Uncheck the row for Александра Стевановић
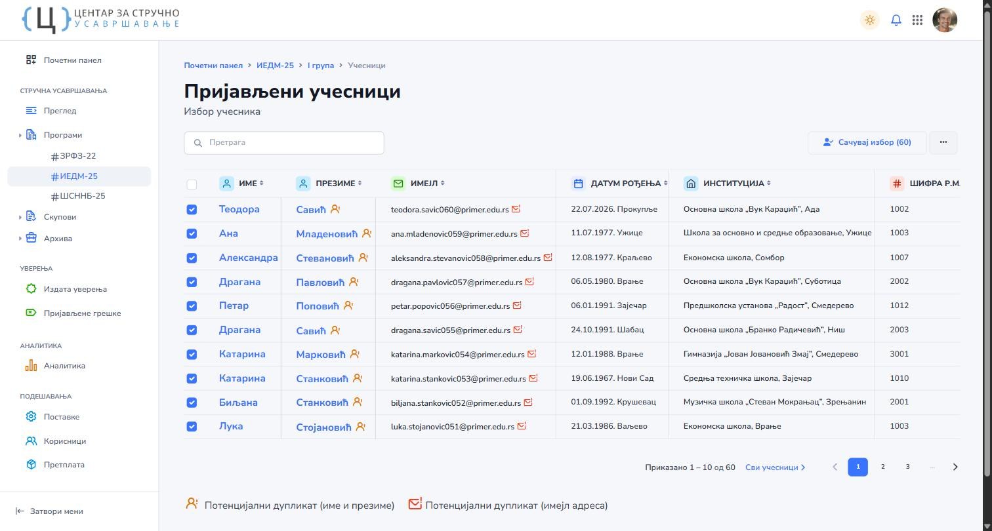Viewport: 992px width, 531px height. tap(192, 258)
